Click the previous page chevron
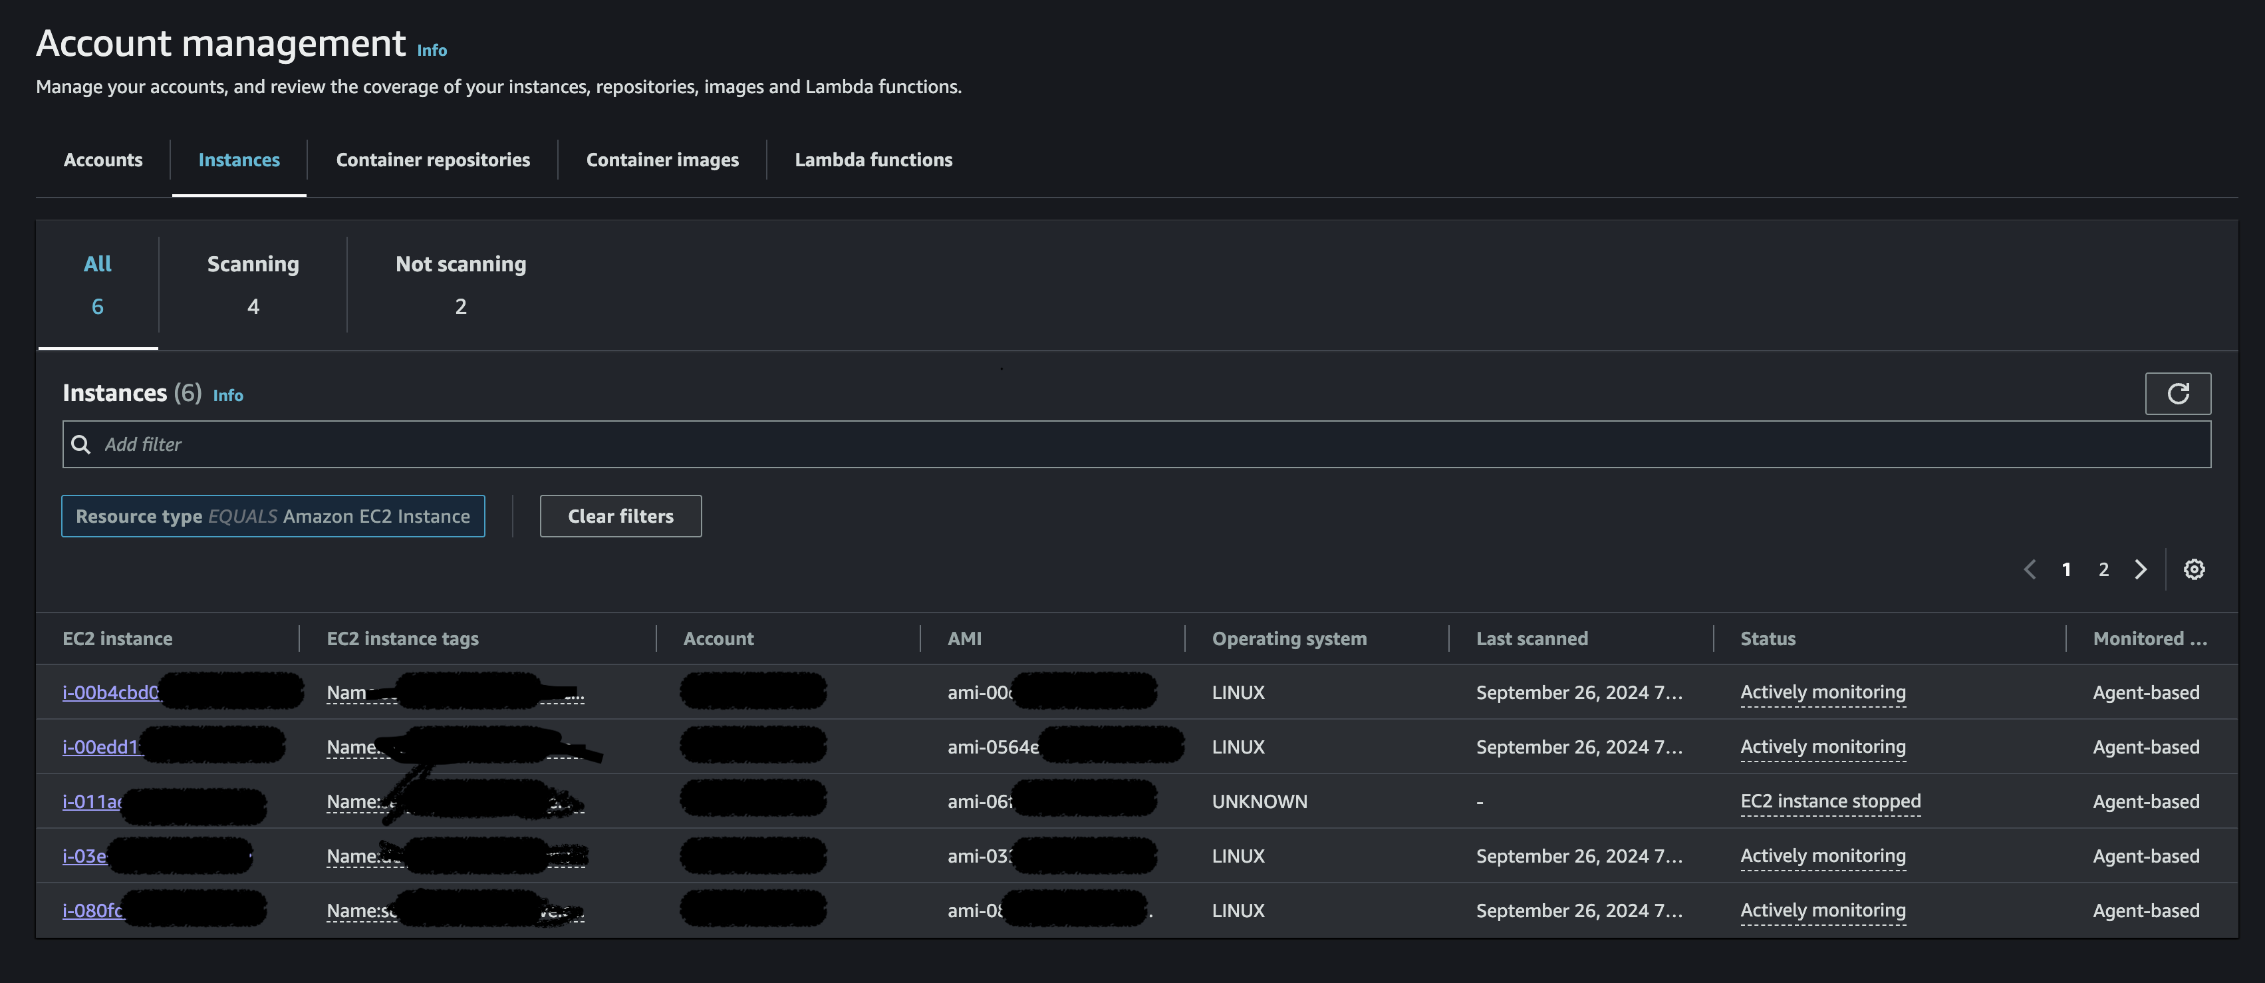Viewport: 2265px width, 983px height. (x=2030, y=569)
